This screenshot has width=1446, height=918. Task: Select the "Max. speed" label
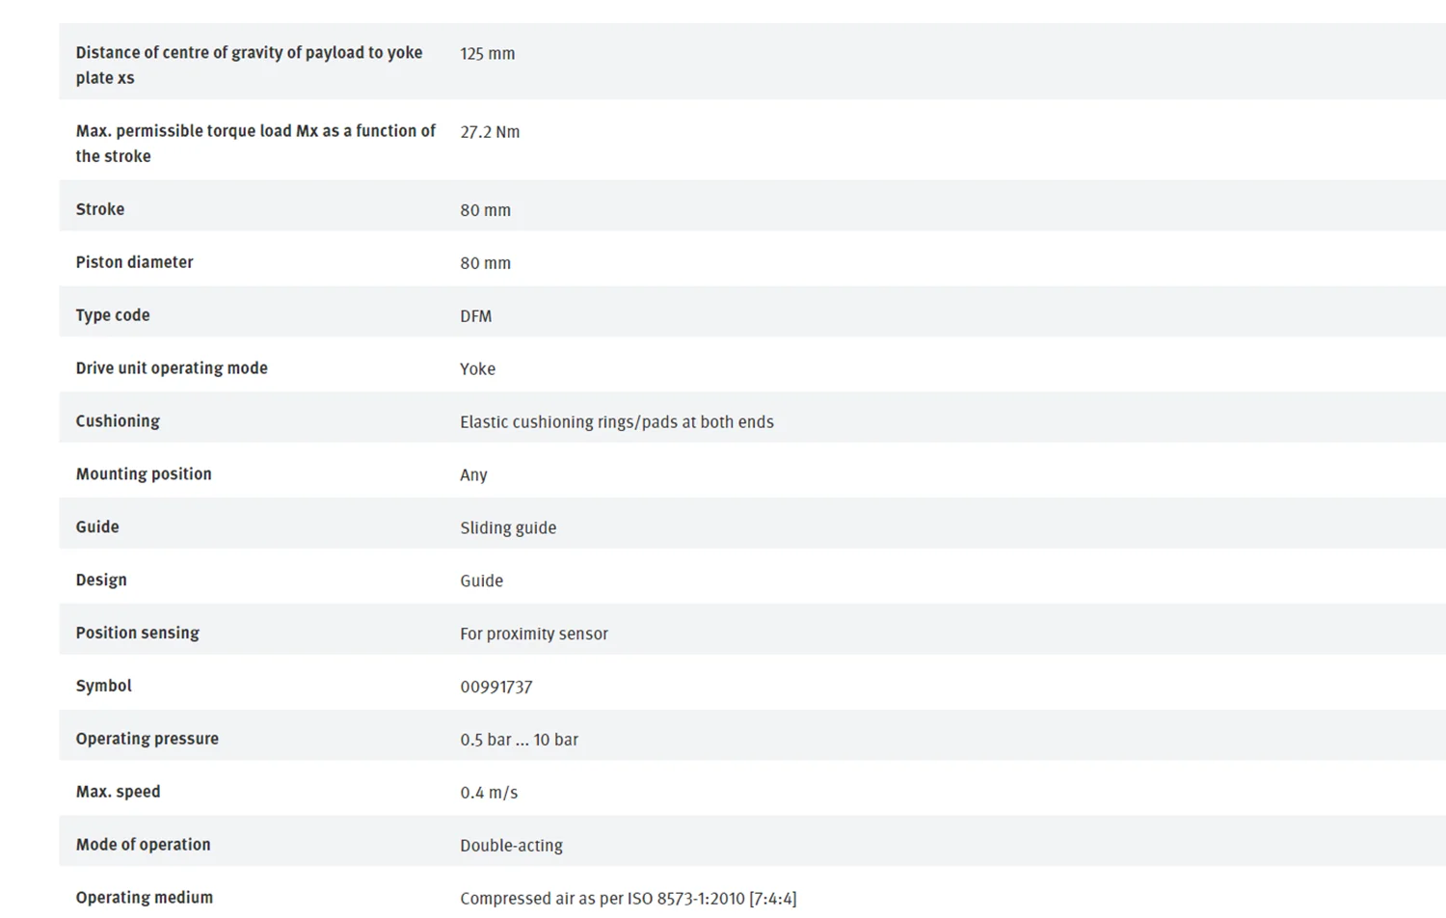coord(119,793)
